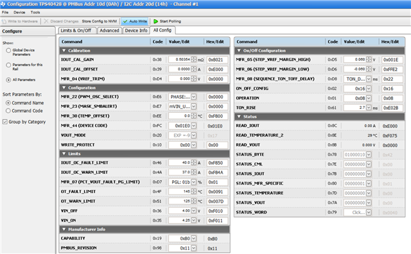Image resolution: width=411 pixels, height=254 pixels.
Task: Select the All Config tab
Action: pos(162,30)
